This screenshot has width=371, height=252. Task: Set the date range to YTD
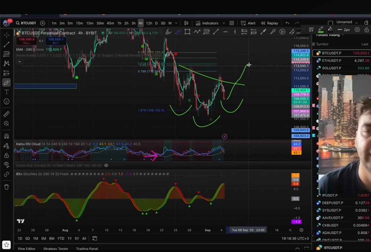(x=61, y=238)
